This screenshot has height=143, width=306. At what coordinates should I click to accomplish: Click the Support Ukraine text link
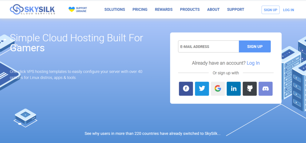pos(81,10)
